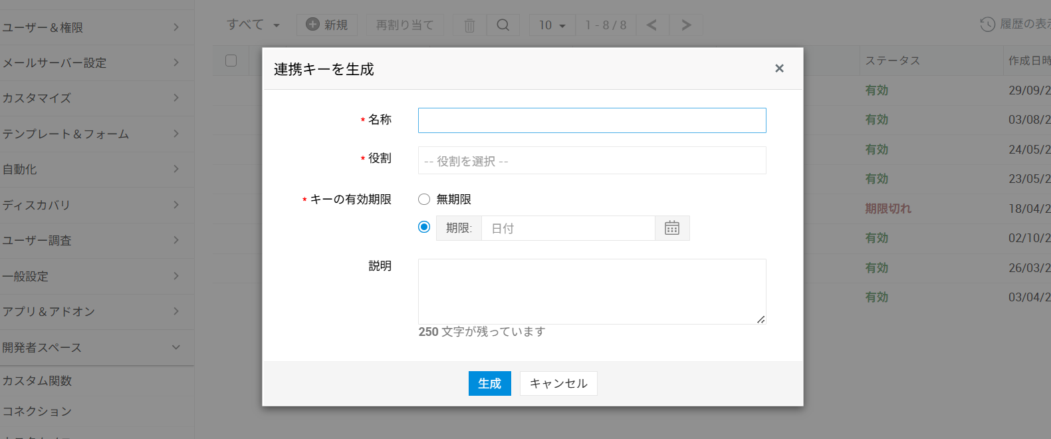The image size is (1051, 439).
Task: Click the キャンセル button
Action: point(558,384)
